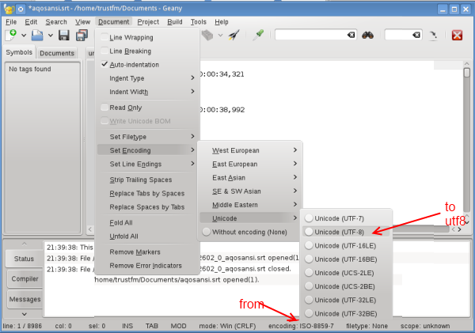Open the Messages tab
Screen dimensions: 475x333
(25, 299)
